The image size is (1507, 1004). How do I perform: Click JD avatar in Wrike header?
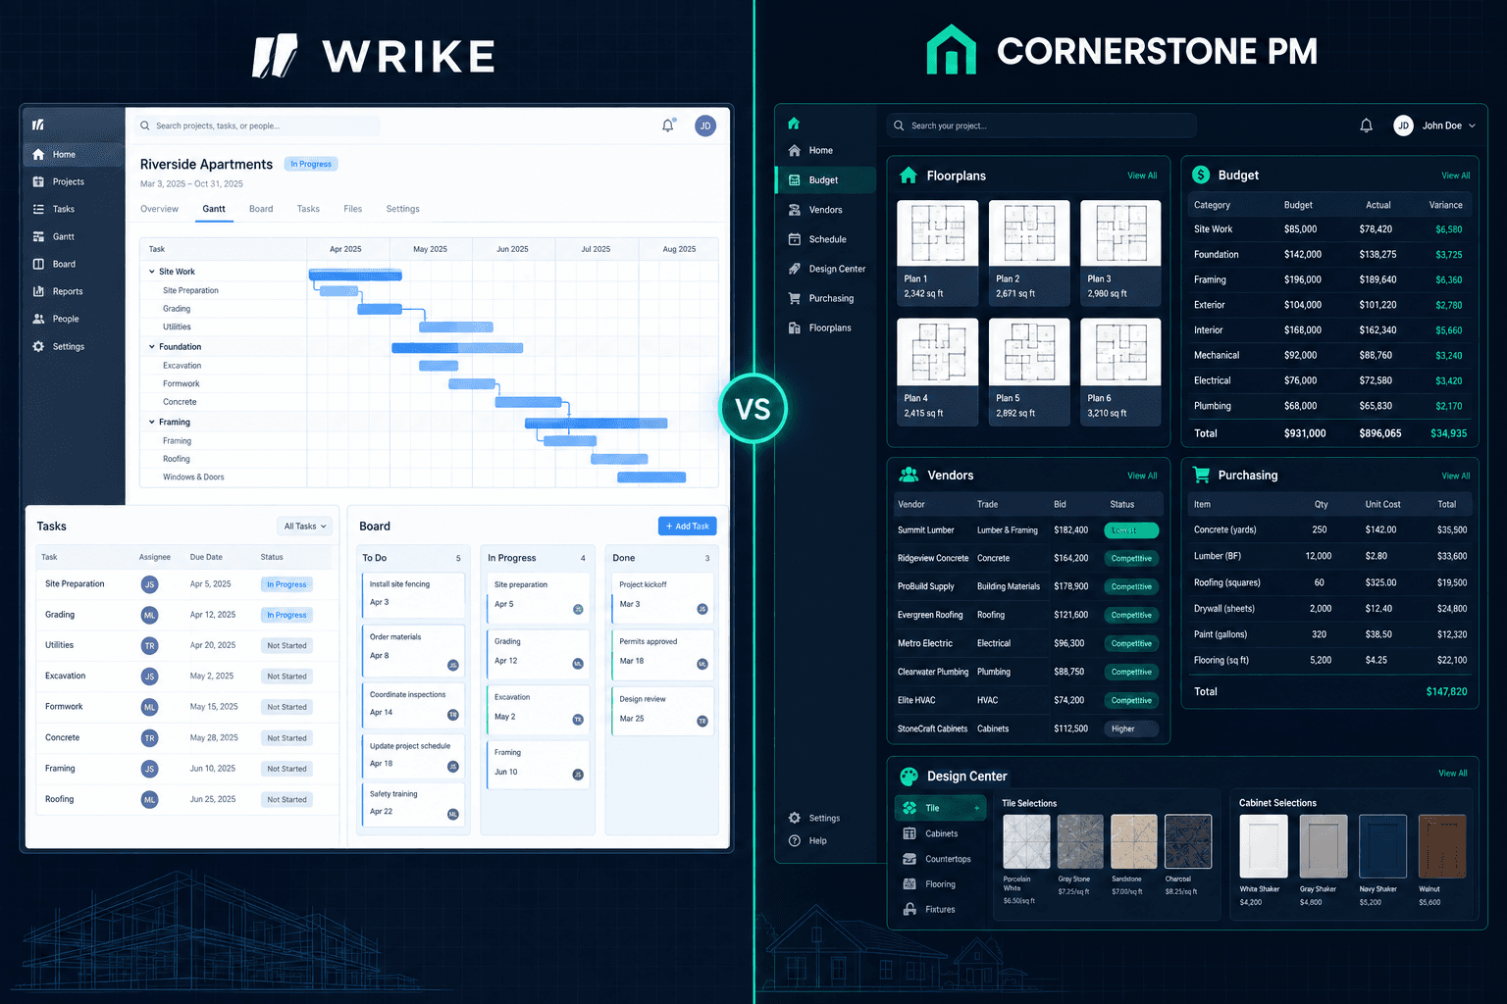[705, 125]
